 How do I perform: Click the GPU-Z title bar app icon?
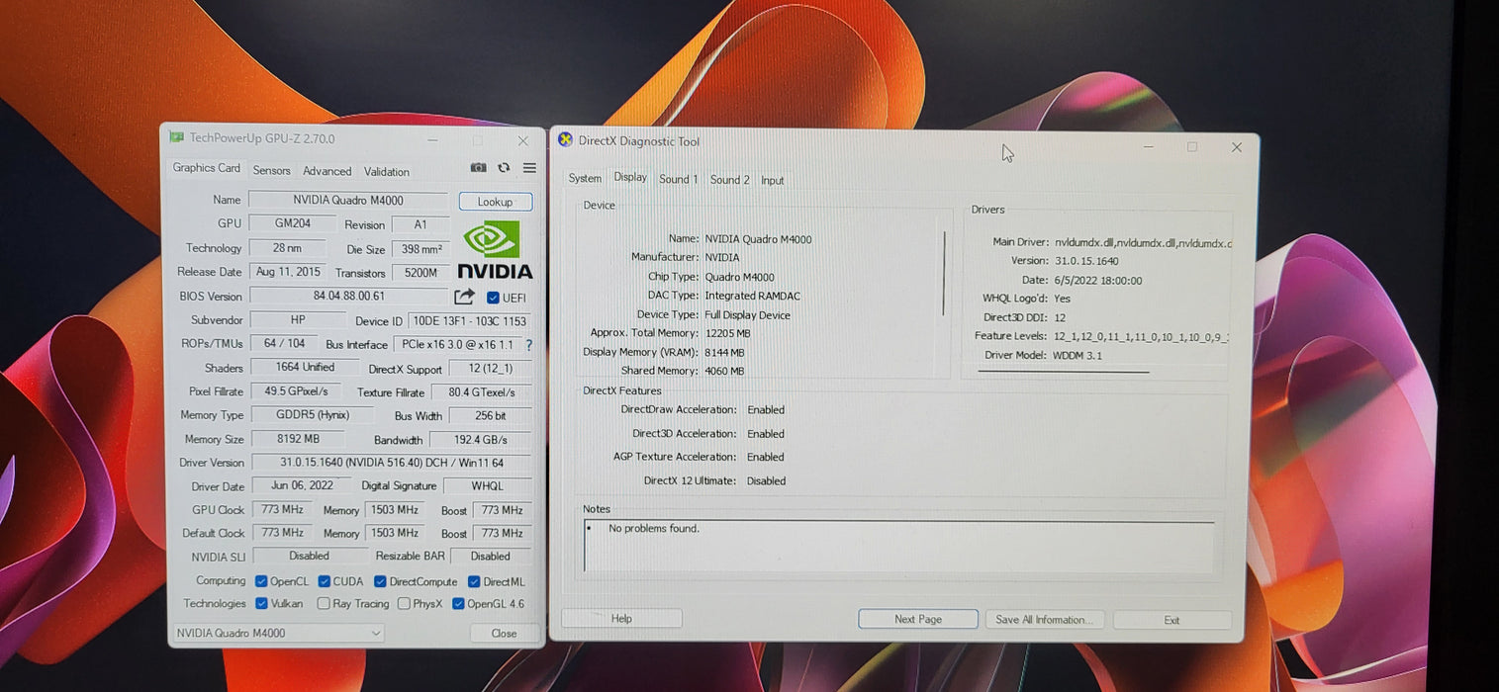pos(176,137)
